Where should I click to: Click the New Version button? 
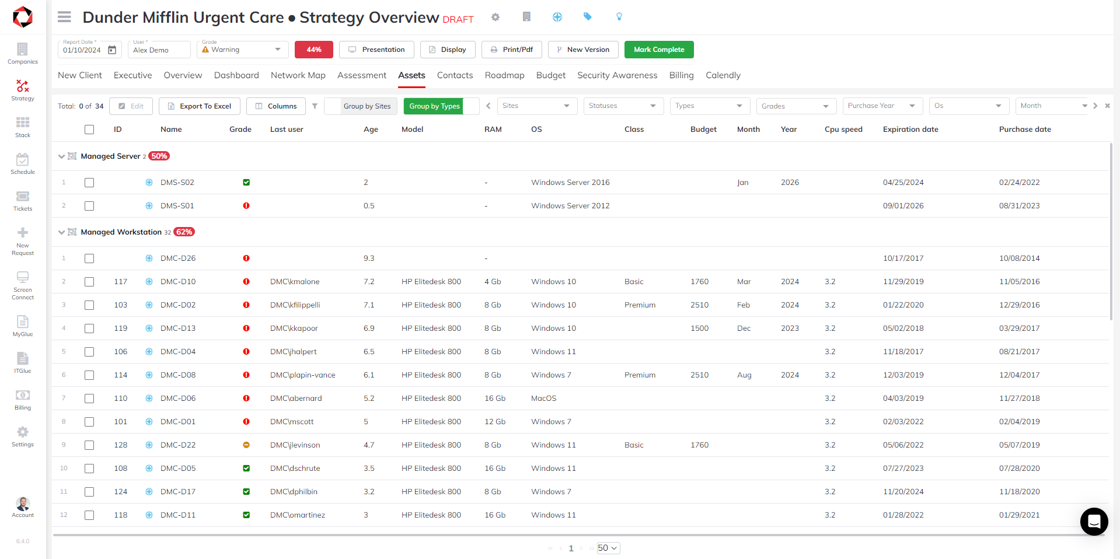[583, 50]
